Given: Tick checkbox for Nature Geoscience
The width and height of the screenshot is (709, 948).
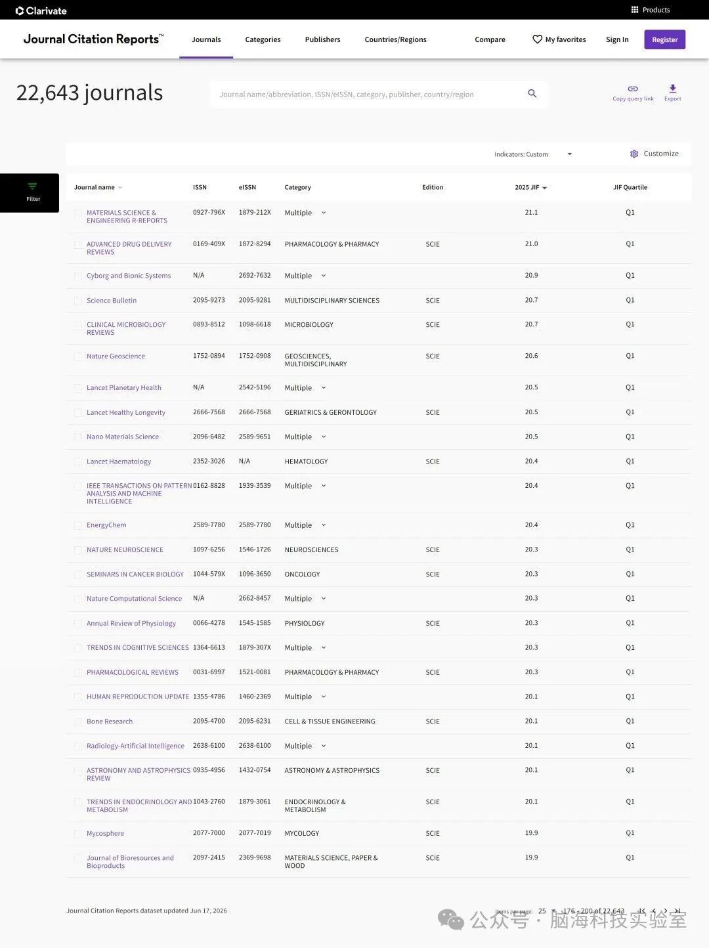Looking at the screenshot, I should point(78,357).
